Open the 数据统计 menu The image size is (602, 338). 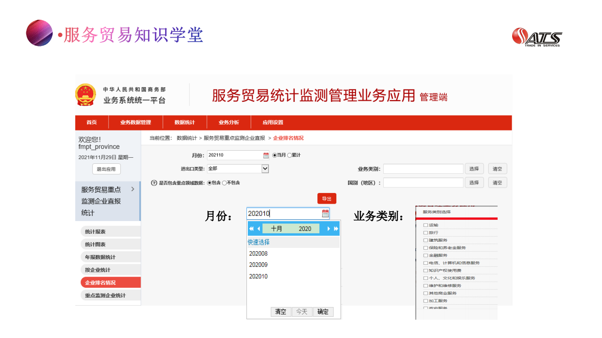pyautogui.click(x=184, y=123)
